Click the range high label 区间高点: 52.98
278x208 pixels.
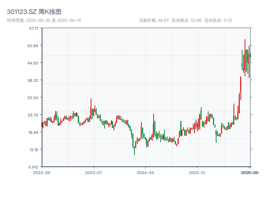(x=187, y=20)
